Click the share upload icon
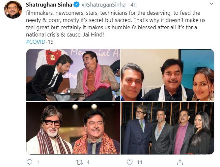 pos(180,162)
